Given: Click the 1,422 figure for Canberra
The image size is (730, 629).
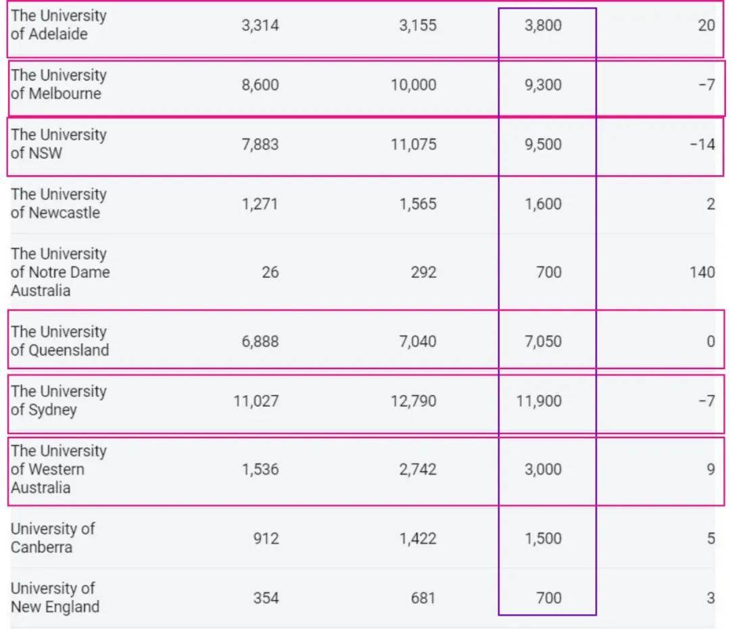Looking at the screenshot, I should [x=418, y=538].
